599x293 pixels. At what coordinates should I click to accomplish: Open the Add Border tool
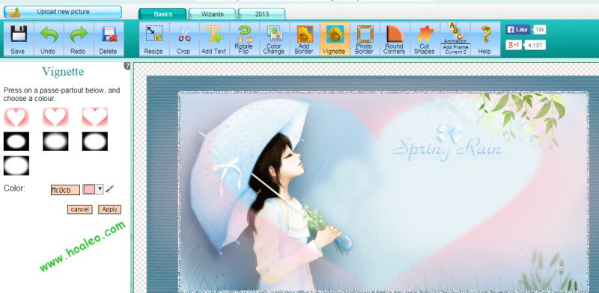click(x=305, y=39)
